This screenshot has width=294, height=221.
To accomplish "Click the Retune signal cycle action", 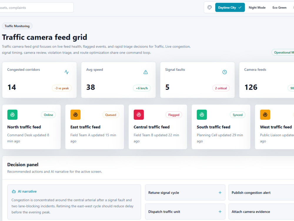I will pos(185,193).
